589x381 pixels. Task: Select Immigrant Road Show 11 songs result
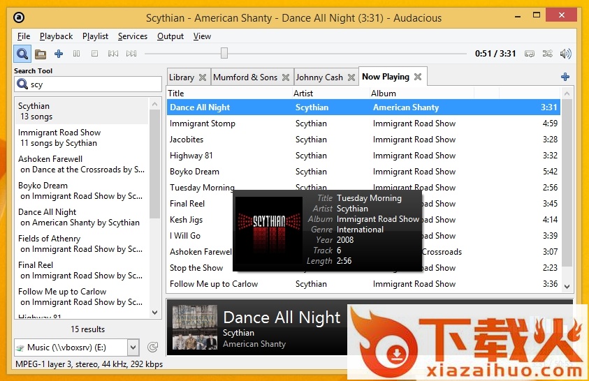pyautogui.click(x=82, y=137)
